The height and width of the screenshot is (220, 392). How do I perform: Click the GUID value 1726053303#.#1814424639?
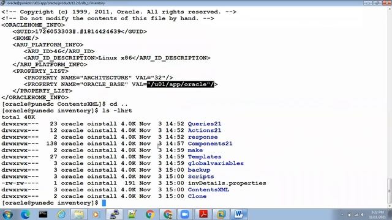pos(78,31)
